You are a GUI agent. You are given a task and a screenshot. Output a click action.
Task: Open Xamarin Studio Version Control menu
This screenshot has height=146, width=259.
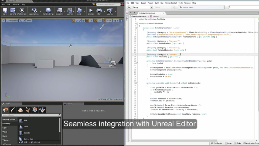[x=171, y=3]
